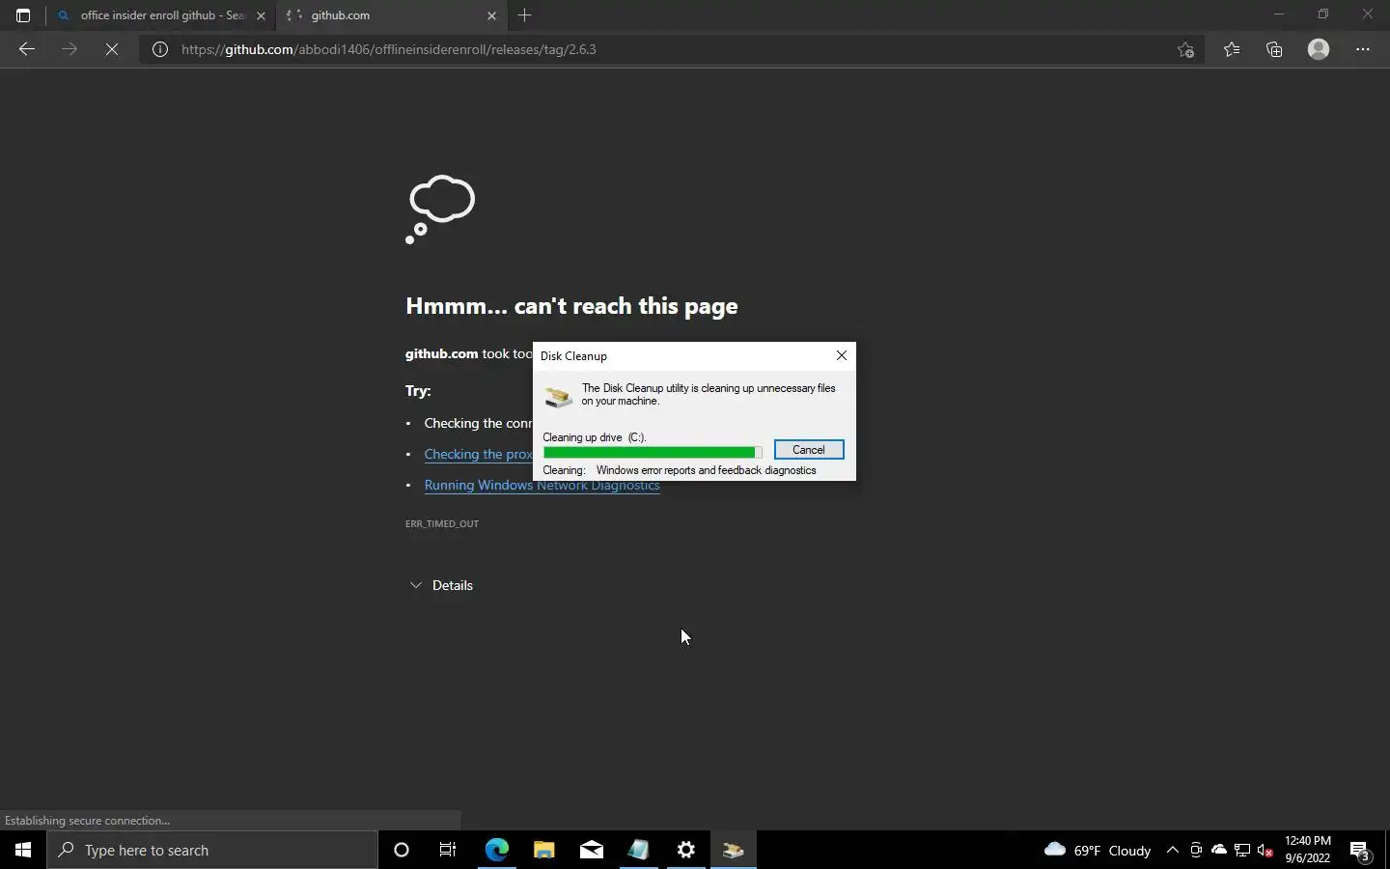Select the github.com tab
Image resolution: width=1390 pixels, height=869 pixels.
(391, 15)
